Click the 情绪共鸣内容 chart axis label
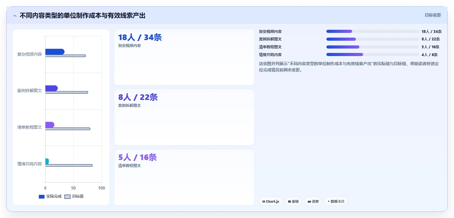 click(30, 164)
